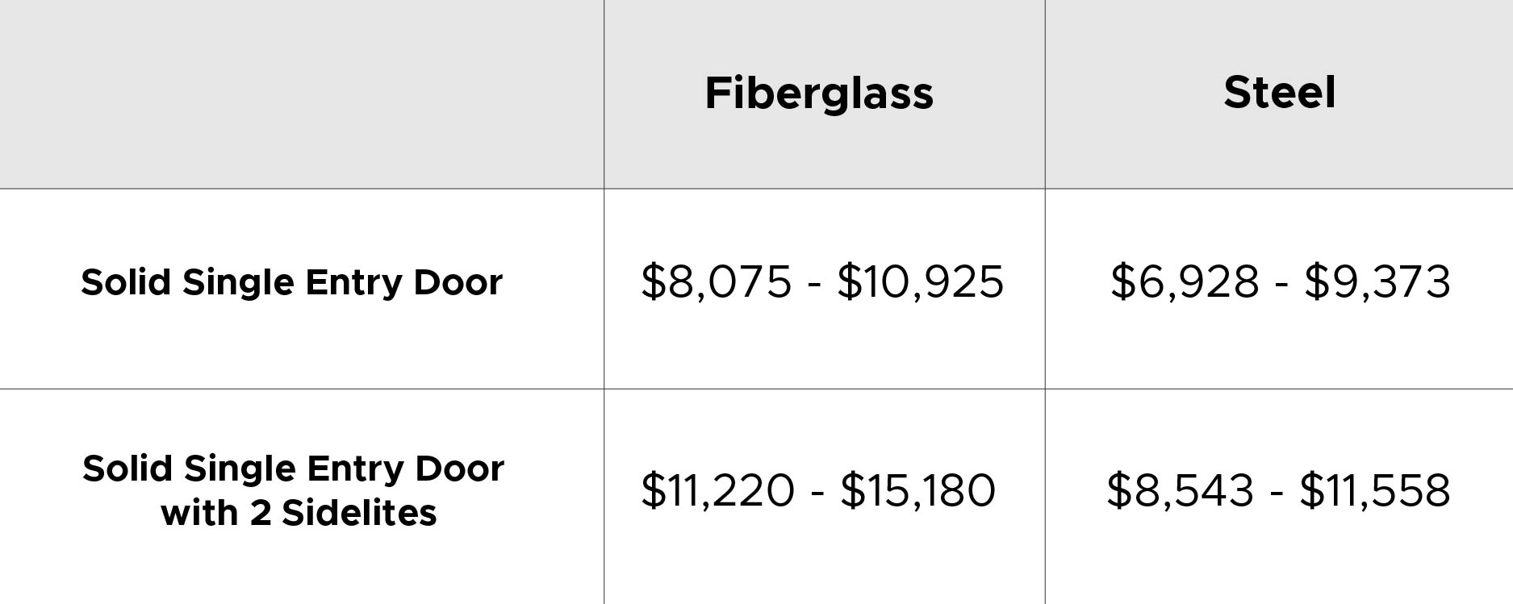Click the $10,925 fiberglass high price

coord(921,282)
